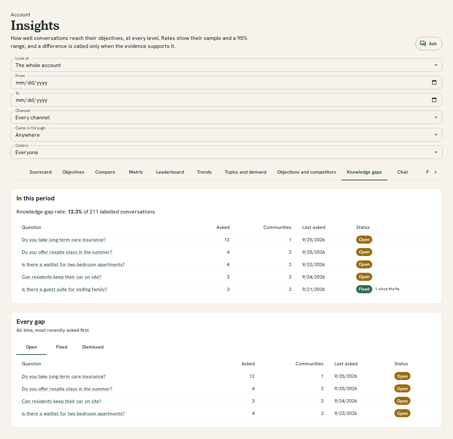This screenshot has width=453, height=439.
Task: Go to the Leaderboard tab
Action: coord(170,172)
